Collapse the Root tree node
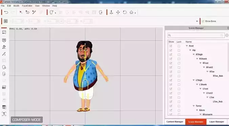Screen dimensions: 229x126 pyautogui.click(x=187, y=46)
